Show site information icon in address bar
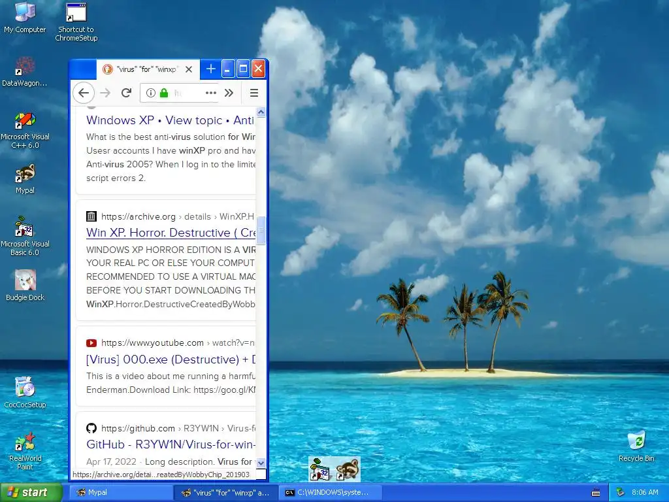Screen dimensions: 669x502 click(151, 93)
